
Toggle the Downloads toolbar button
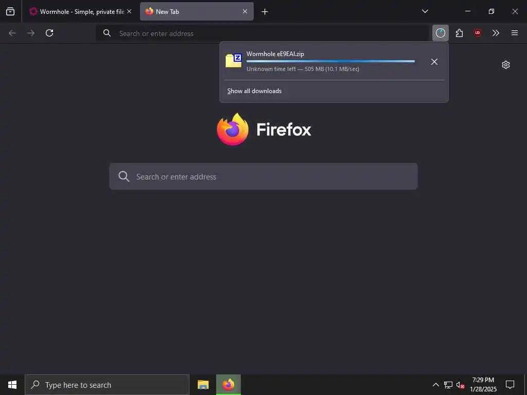click(x=441, y=33)
